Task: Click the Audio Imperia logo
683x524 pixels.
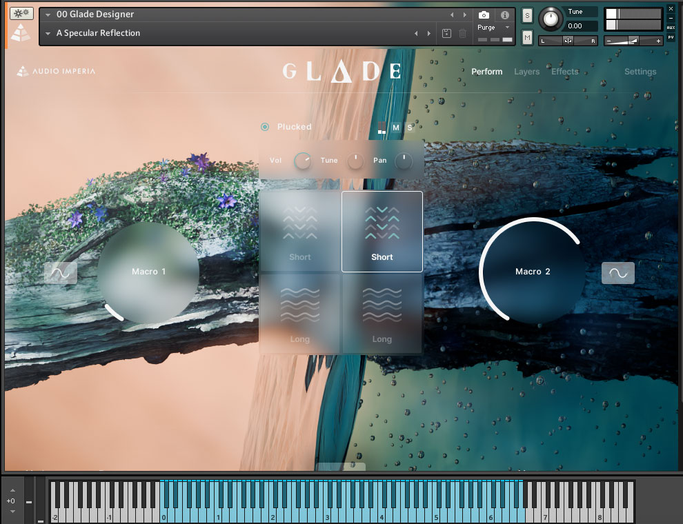Action: 57,71
